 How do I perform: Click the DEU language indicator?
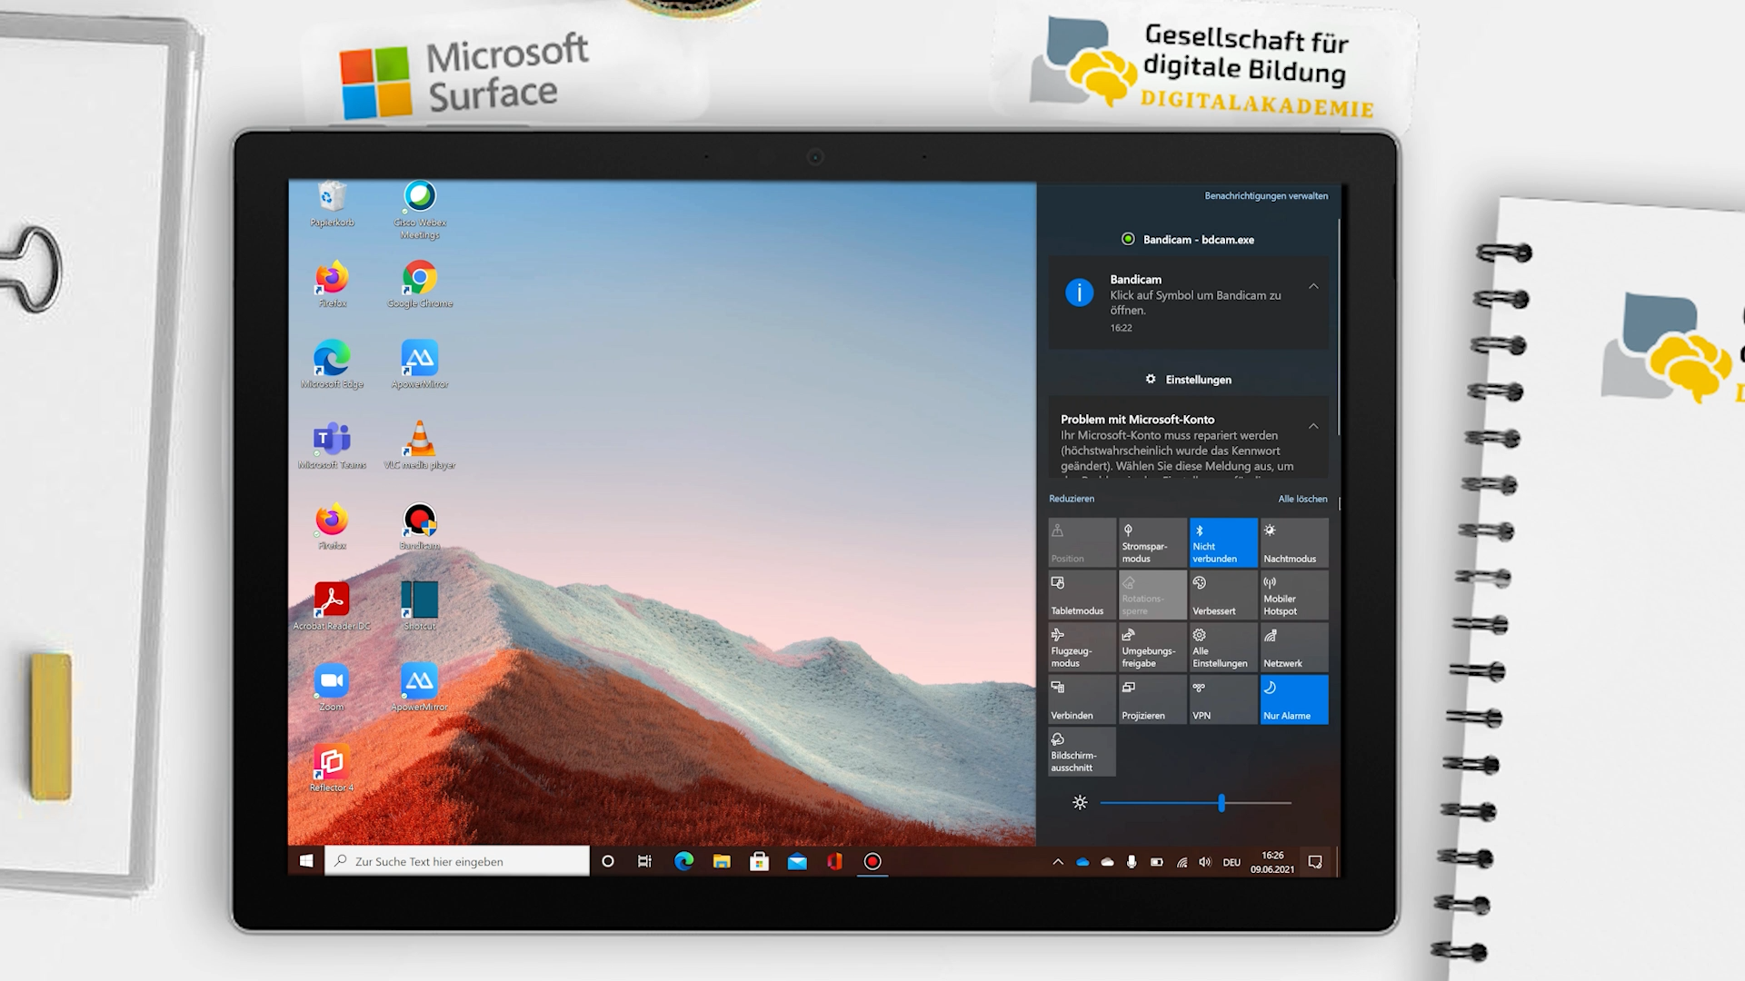click(x=1231, y=862)
